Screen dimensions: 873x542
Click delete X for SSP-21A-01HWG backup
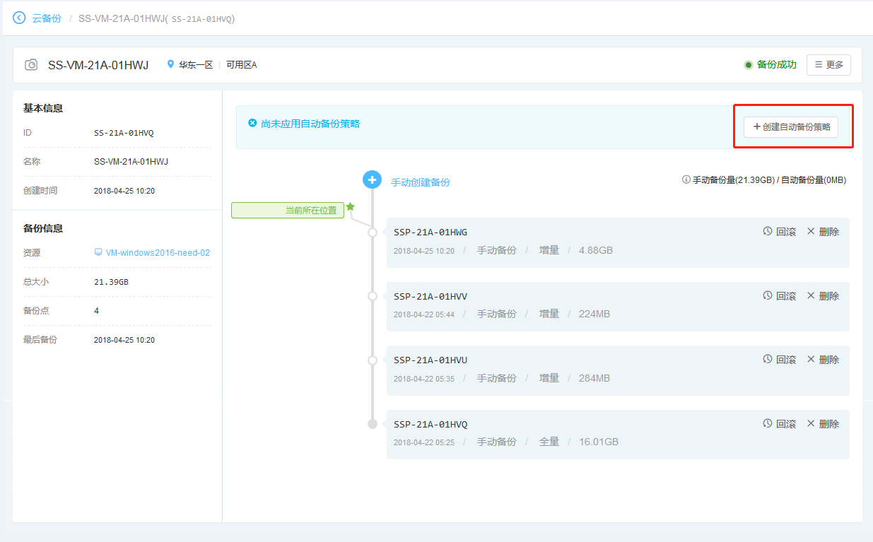coord(811,231)
